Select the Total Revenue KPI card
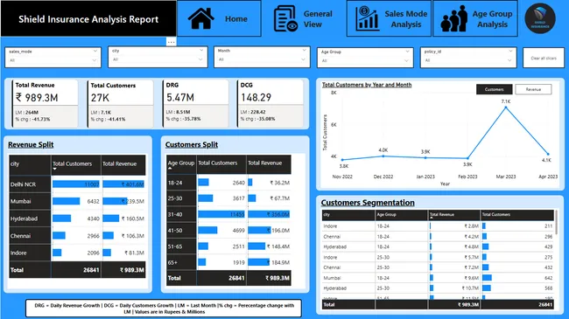Image resolution: width=569 pixels, height=319 pixels. click(45, 103)
